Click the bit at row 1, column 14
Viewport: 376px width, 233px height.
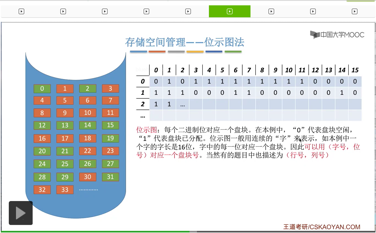(x=342, y=93)
